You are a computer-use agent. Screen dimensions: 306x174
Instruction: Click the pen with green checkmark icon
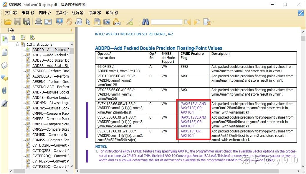click(x=130, y=22)
